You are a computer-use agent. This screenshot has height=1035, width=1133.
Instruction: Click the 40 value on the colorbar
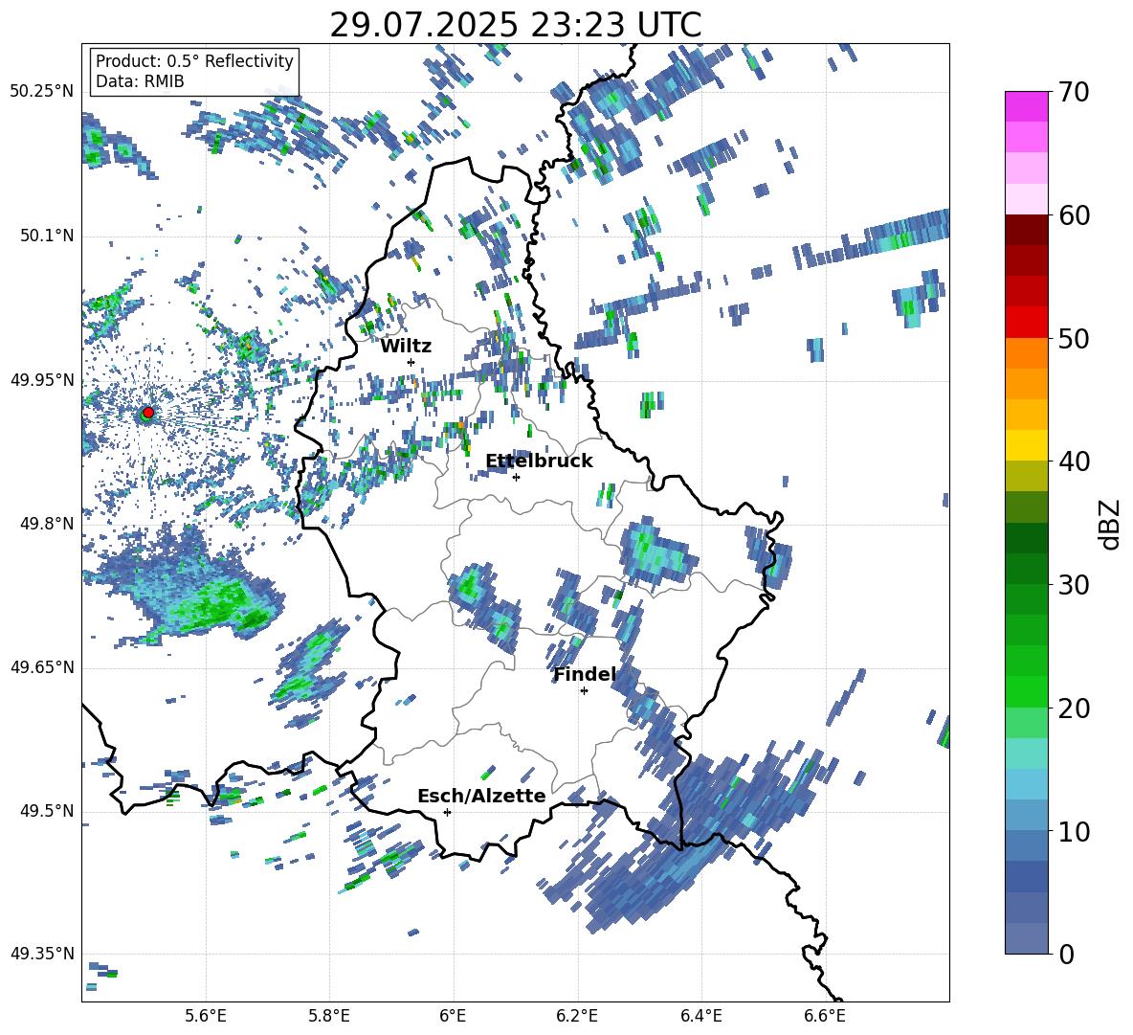click(x=1075, y=461)
